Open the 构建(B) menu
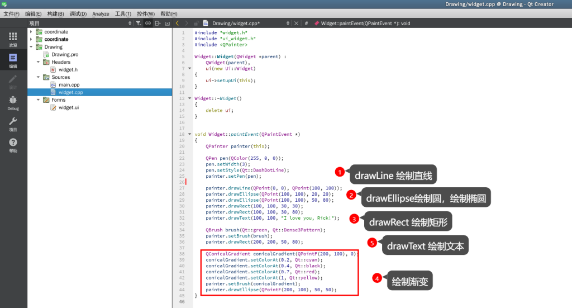Image resolution: width=572 pixels, height=308 pixels. click(55, 13)
